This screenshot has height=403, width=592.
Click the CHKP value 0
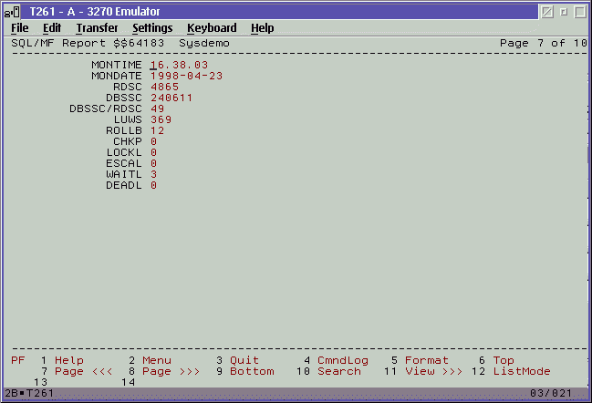point(153,141)
